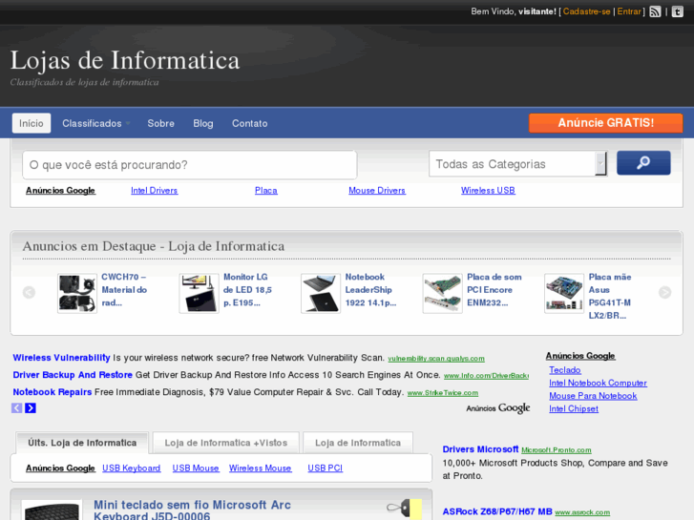Open Notebook LeaderShip product thumbnail
Screen dimensions: 694x520
click(x=321, y=293)
